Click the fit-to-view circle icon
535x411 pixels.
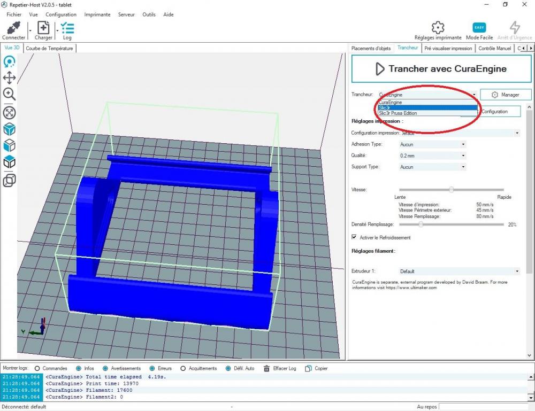(x=9, y=113)
